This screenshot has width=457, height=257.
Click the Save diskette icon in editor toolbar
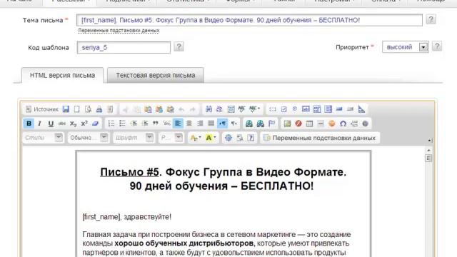[x=66, y=109]
